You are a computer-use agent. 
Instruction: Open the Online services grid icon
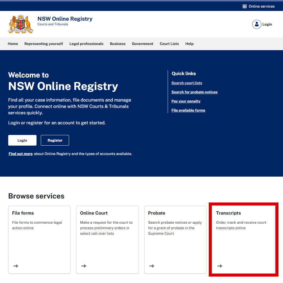pos(244,6)
